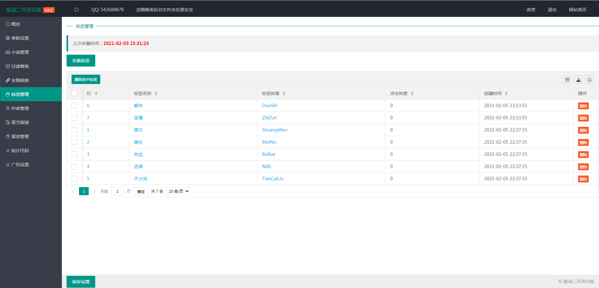
Task: Click the 保存设置 button
Action: tap(81, 282)
